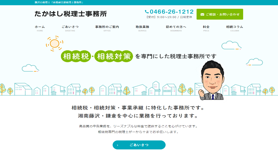Click the green 相続対策 badge in the banner
Screen dimensions: 278x164
(114, 56)
